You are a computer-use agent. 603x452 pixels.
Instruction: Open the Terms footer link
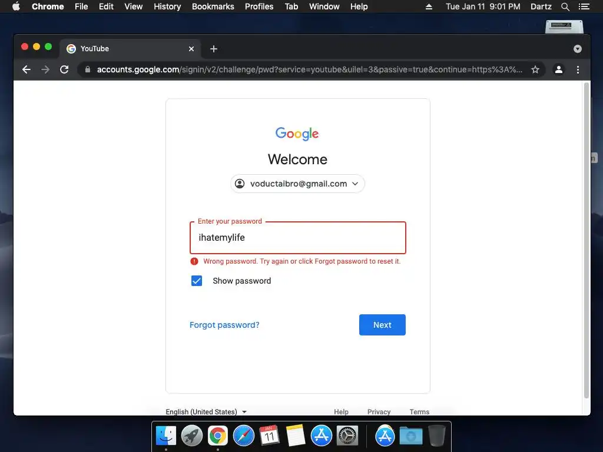pos(419,411)
